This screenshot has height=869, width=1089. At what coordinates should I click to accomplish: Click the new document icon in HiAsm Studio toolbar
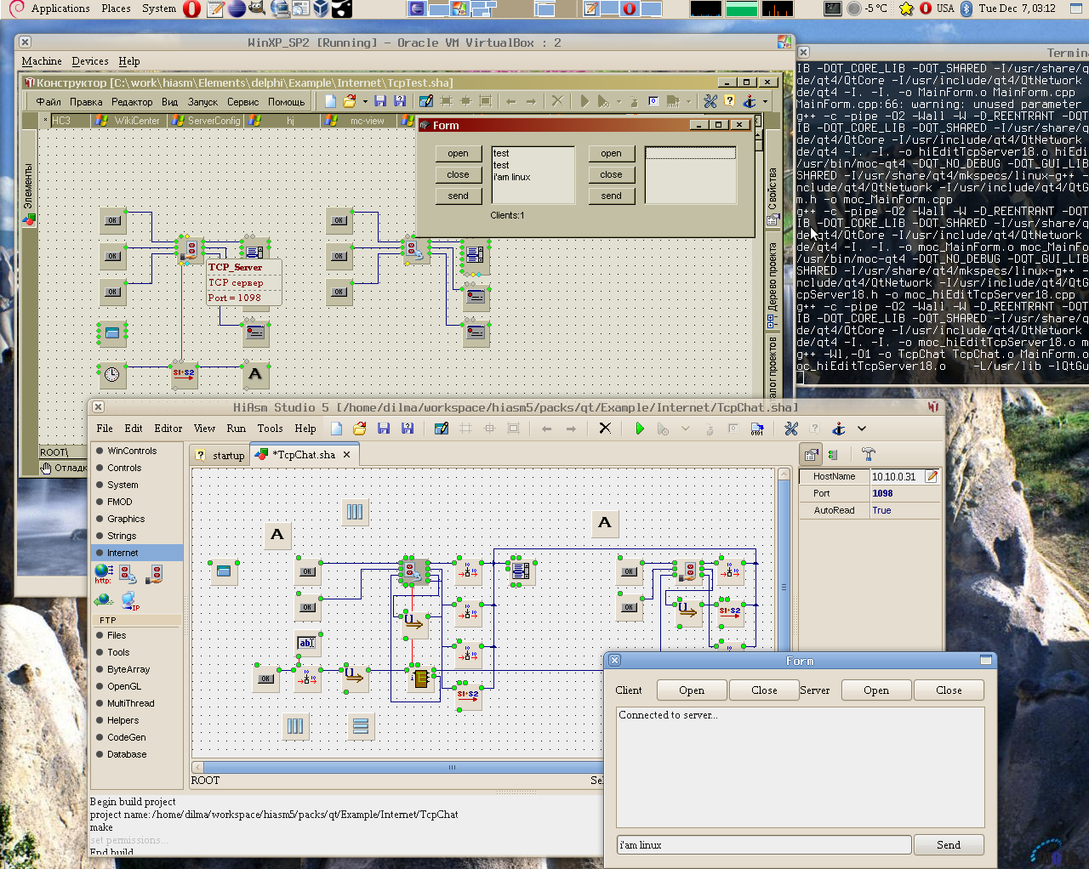click(x=337, y=429)
